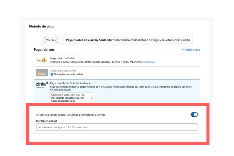Click the Credit Line logo icon

[42, 72]
